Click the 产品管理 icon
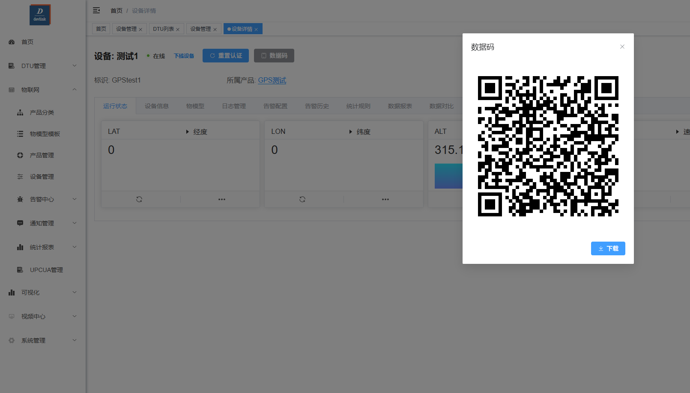This screenshot has width=690, height=393. [x=20, y=155]
